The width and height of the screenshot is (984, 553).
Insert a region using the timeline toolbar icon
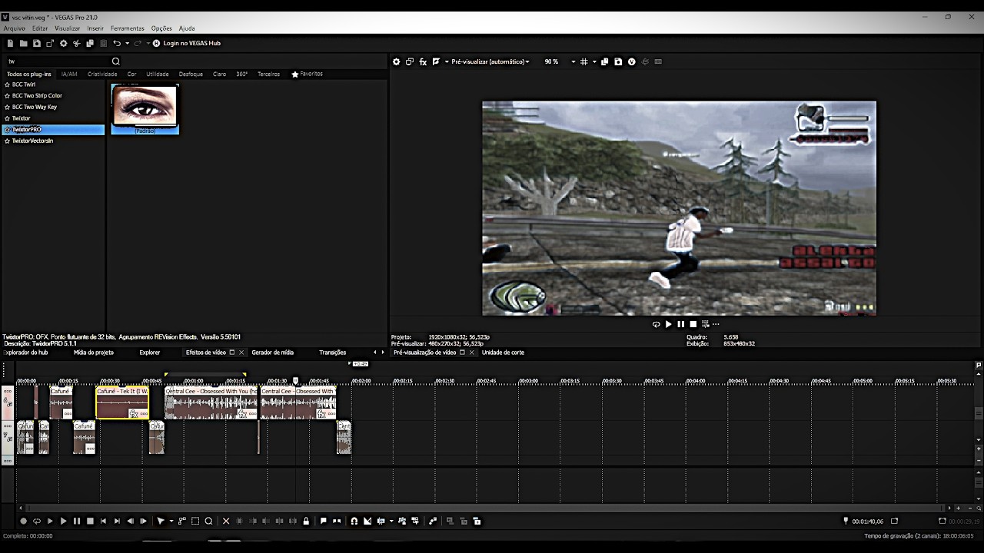click(x=337, y=522)
